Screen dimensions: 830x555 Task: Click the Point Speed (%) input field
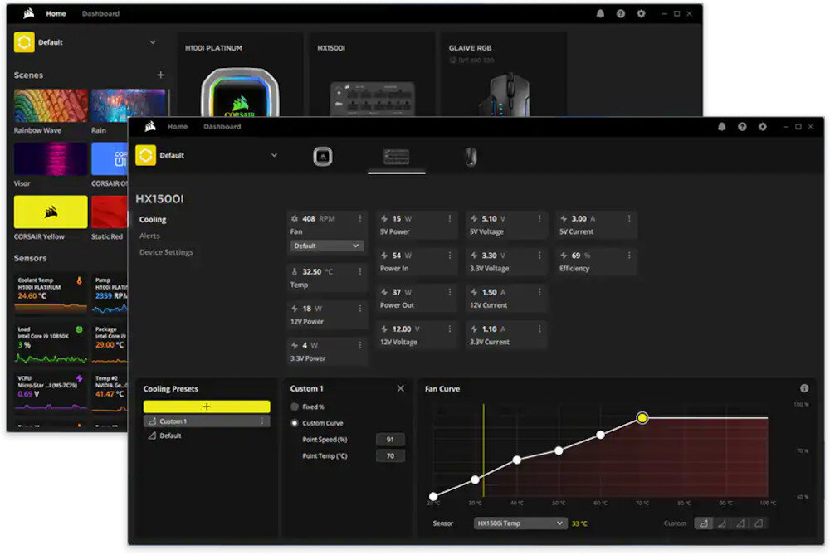point(390,440)
